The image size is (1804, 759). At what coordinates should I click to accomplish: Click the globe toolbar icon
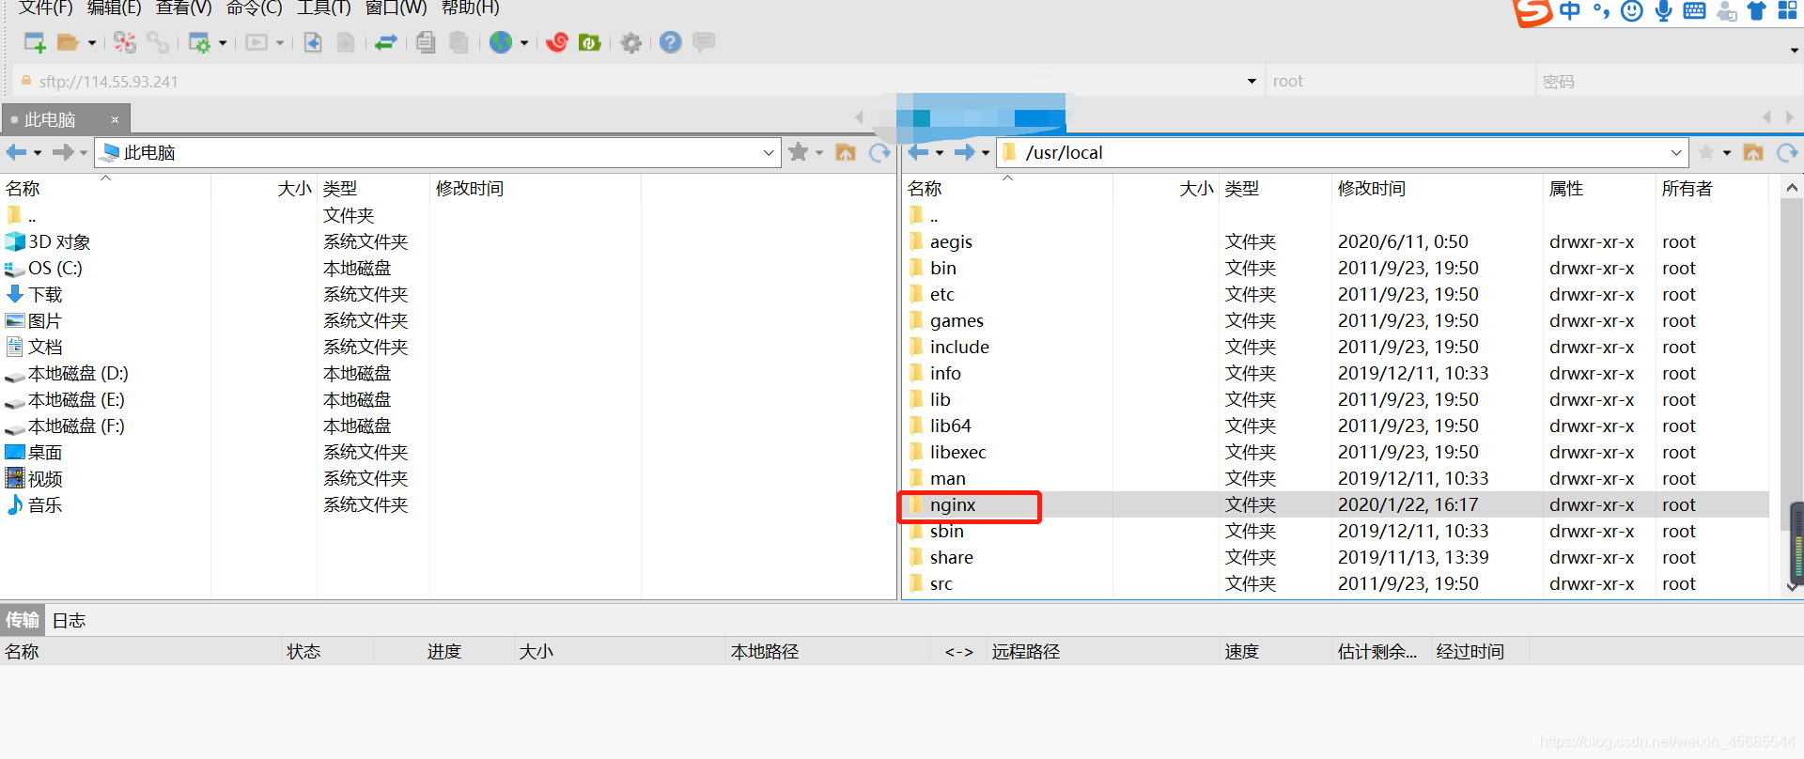(501, 42)
